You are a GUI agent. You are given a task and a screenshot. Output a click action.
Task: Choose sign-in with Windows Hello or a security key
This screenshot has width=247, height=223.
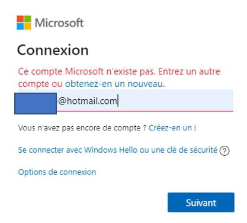[118, 150]
